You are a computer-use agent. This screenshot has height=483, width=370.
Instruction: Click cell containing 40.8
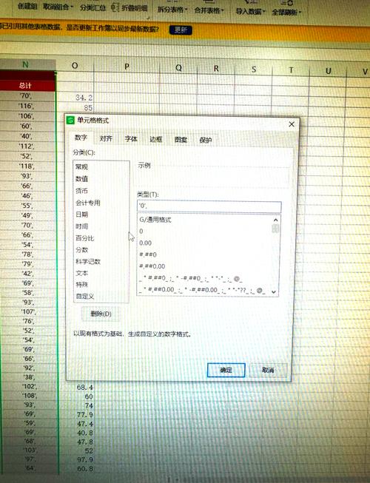tap(77, 433)
